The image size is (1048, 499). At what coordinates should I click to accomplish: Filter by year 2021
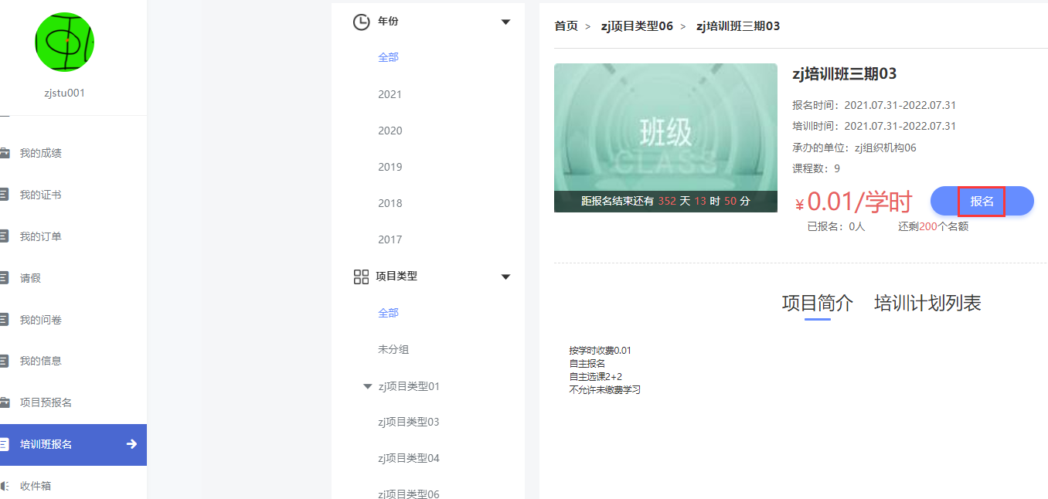[x=390, y=94]
